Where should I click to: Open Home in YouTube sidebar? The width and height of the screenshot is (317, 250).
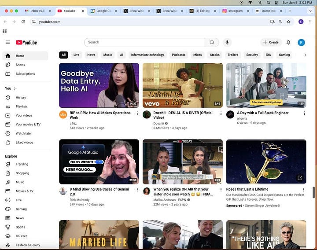pos(25,56)
